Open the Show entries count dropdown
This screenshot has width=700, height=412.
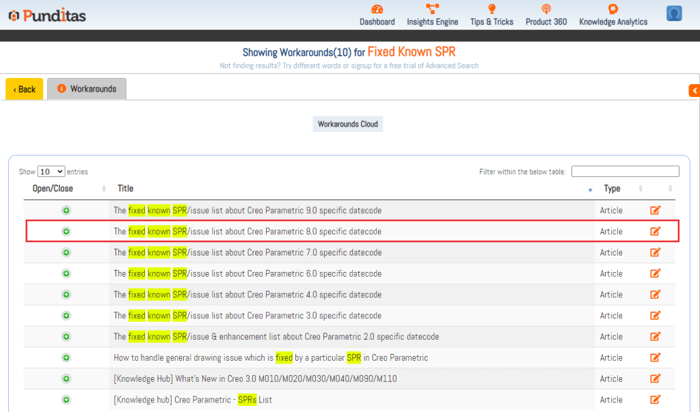point(51,171)
